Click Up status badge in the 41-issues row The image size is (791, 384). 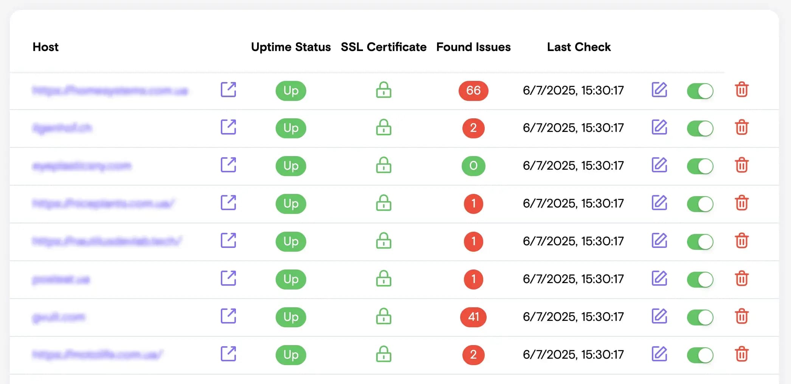(x=291, y=317)
